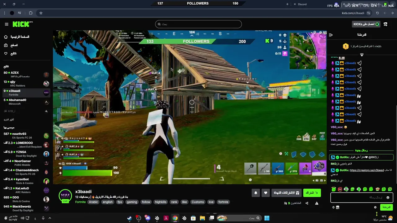The width and height of the screenshot is (397, 223).
Task: Open DDG Slots & Casino channel
Action: click(26, 199)
